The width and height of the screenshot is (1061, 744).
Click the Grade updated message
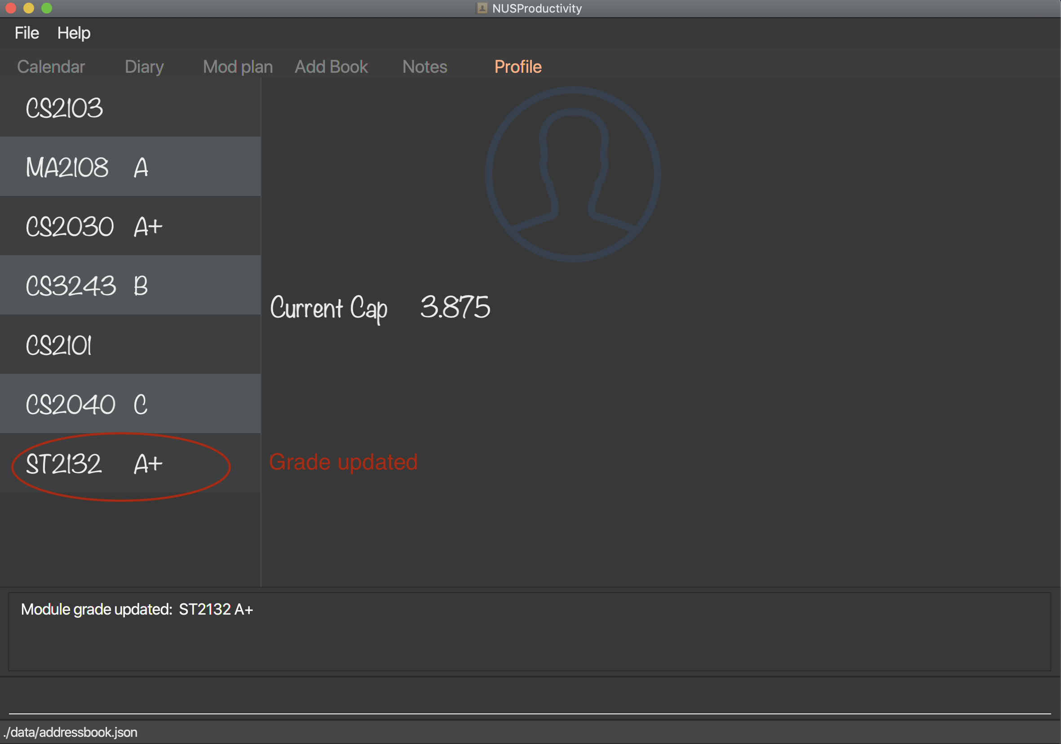coord(343,462)
